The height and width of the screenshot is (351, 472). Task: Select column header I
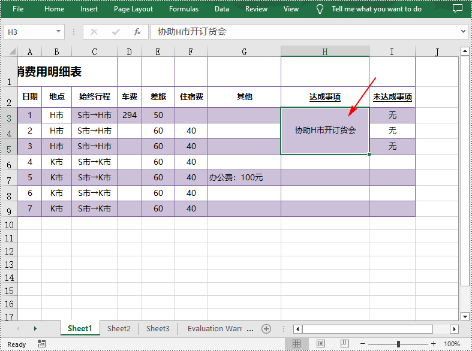392,52
